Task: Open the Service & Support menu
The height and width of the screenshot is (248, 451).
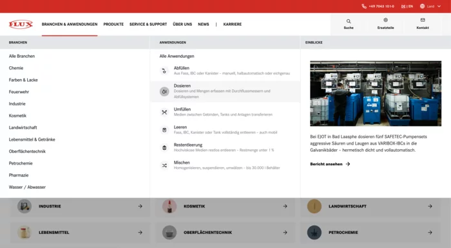Action: pos(148,24)
